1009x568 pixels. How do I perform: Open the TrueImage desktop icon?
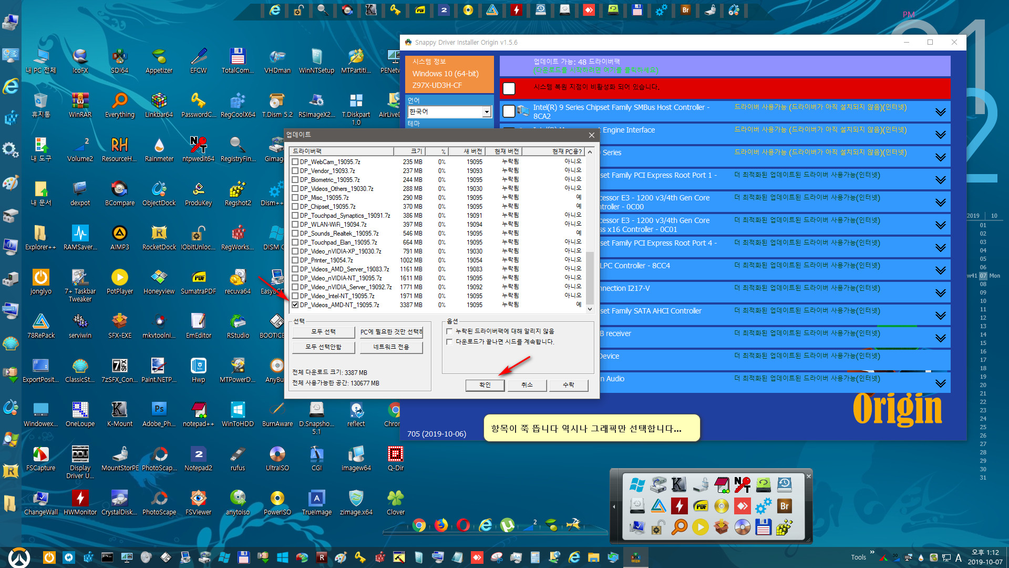point(316,503)
